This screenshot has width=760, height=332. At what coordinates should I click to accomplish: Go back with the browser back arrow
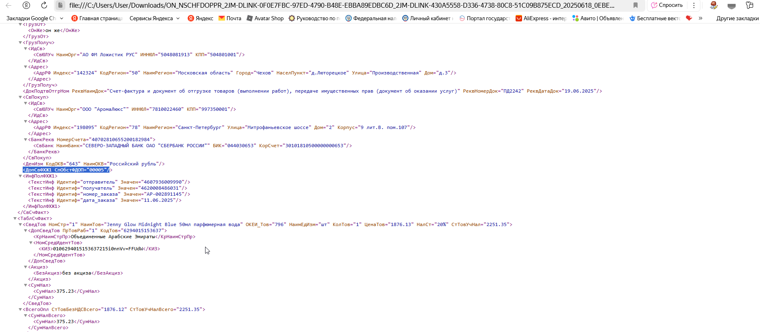pyautogui.click(x=9, y=5)
